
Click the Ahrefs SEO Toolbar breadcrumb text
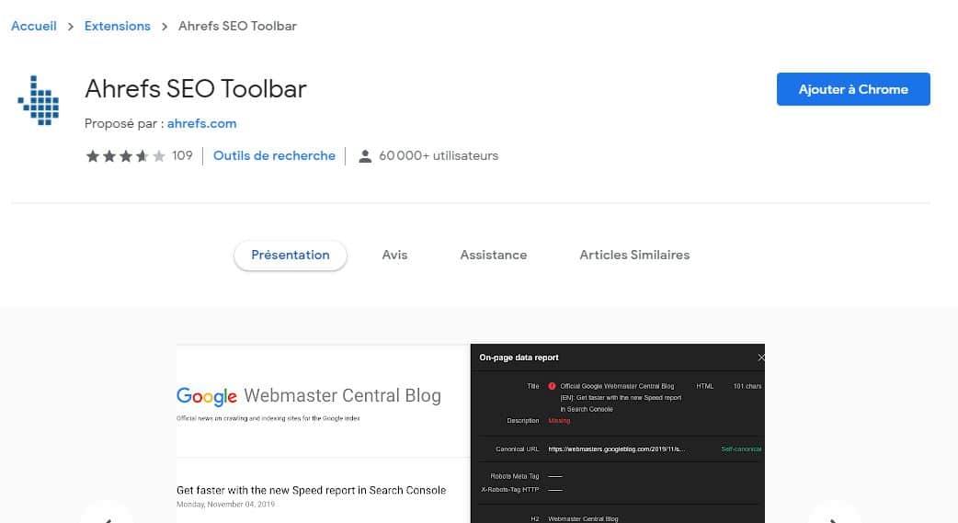coord(238,27)
